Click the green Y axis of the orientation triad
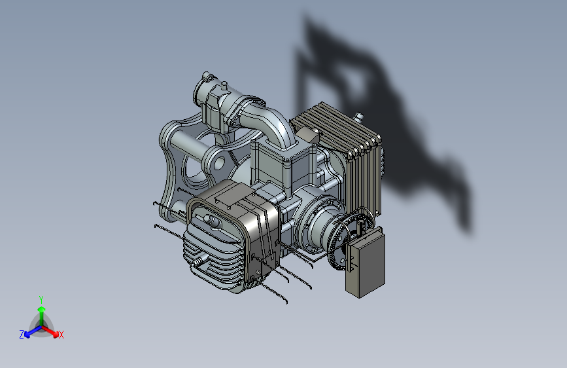The image size is (567, 368). [42, 316]
